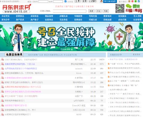Open 房产供求 in the navigation menu
The image size is (143, 117).
[20, 20]
